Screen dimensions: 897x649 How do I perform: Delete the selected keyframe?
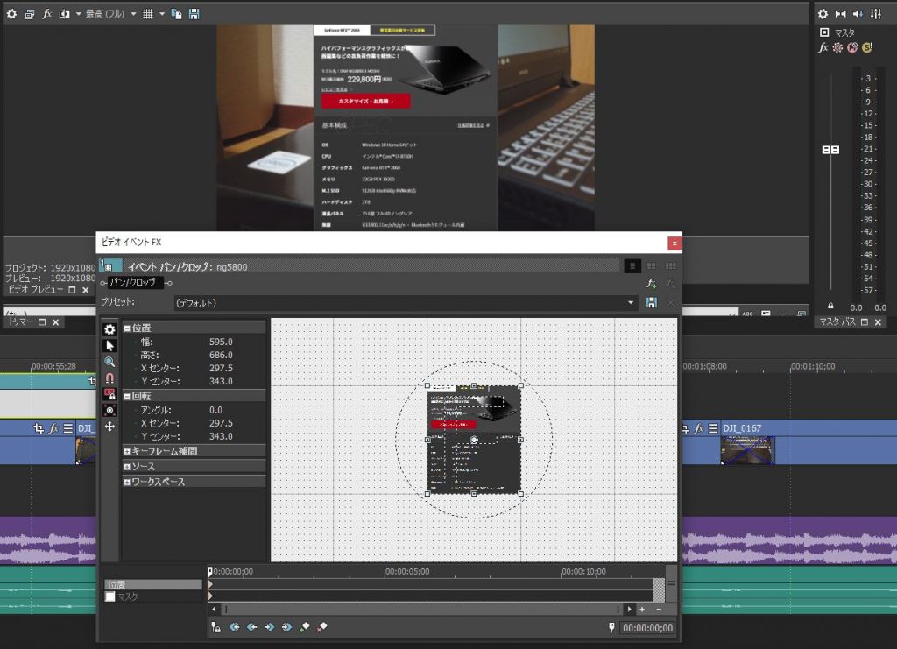(322, 627)
